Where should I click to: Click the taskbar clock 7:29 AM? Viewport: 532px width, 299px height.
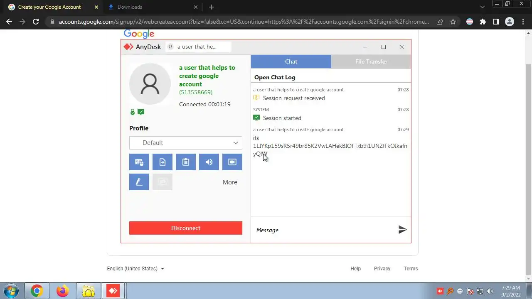point(511,291)
